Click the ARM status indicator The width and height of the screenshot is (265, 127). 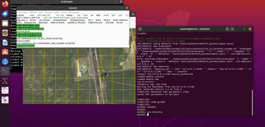32,15
